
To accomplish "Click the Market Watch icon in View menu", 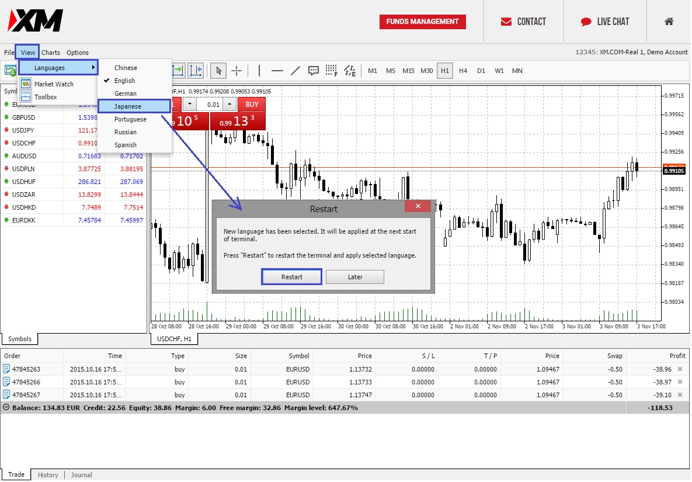I will 26,84.
